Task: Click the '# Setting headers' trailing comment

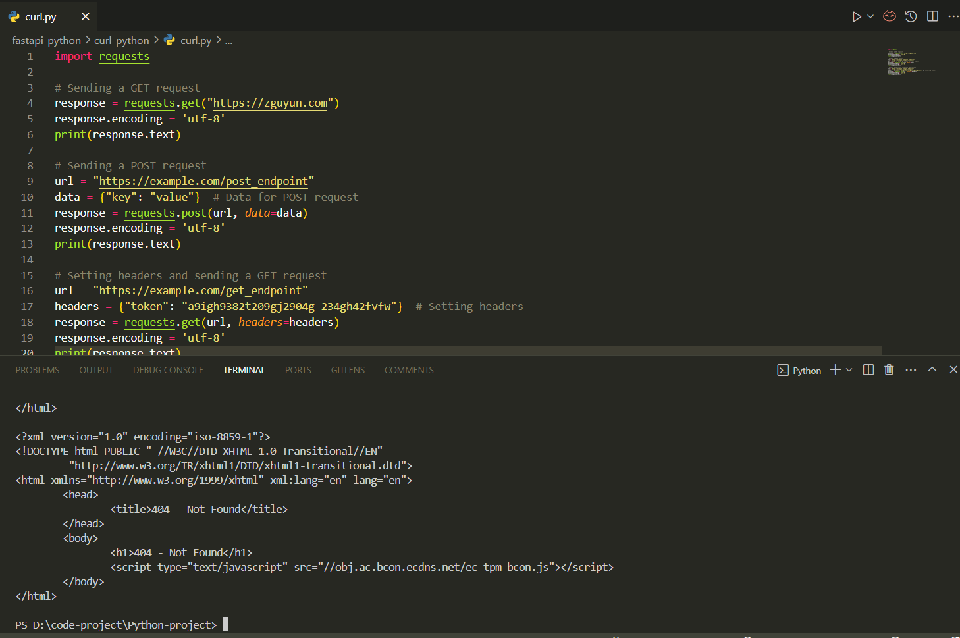Action: click(469, 306)
